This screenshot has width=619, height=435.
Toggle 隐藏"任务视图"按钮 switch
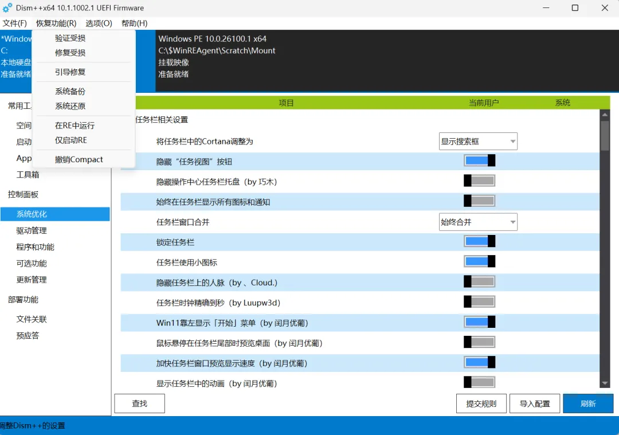[479, 160]
